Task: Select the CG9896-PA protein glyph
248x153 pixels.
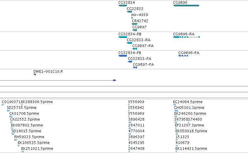Action: [183, 56]
